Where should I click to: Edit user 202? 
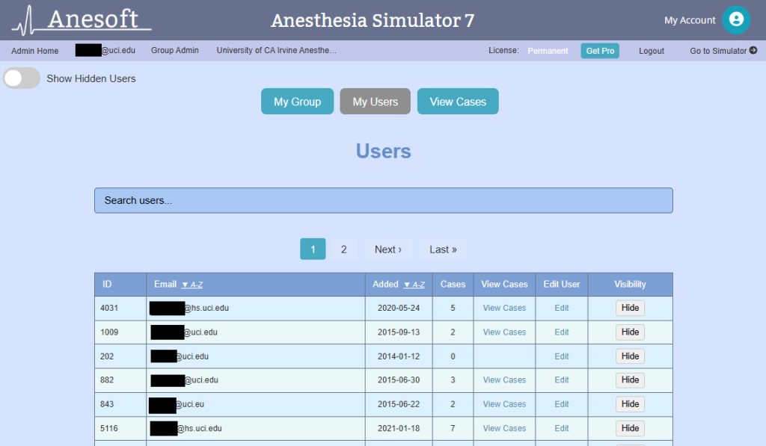point(561,356)
